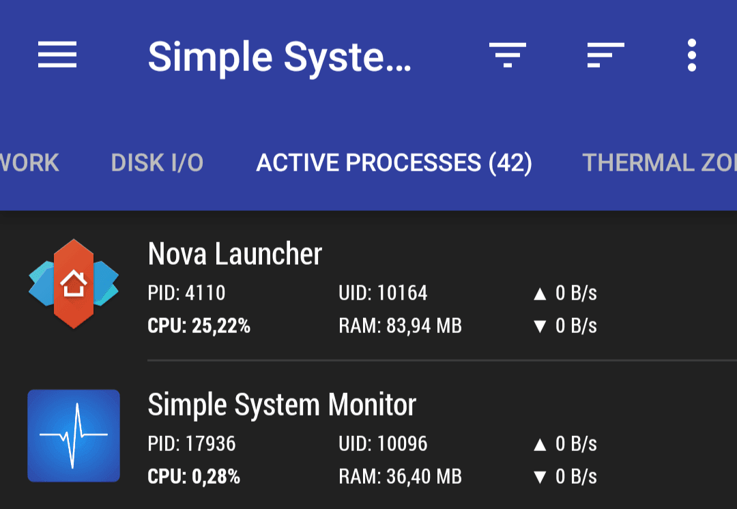Open the three-dot overflow menu
The height and width of the screenshot is (509, 737).
click(691, 55)
